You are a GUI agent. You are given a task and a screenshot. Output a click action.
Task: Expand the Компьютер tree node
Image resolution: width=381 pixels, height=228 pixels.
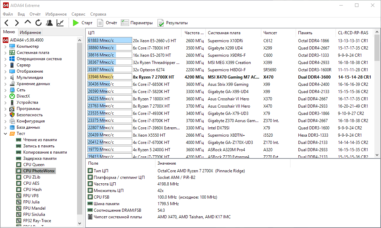5,46
